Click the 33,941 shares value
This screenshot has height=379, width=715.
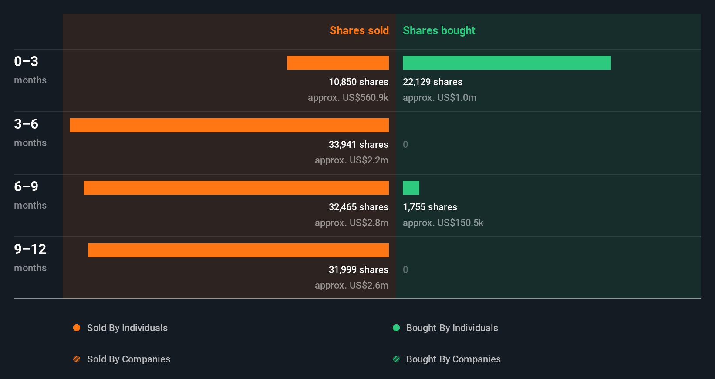tap(358, 145)
